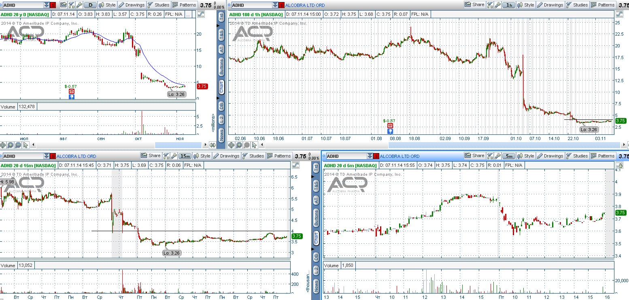Viewport: 629px width, 300px height.
Task: Open the 5m timeframe selector
Action: (509, 156)
